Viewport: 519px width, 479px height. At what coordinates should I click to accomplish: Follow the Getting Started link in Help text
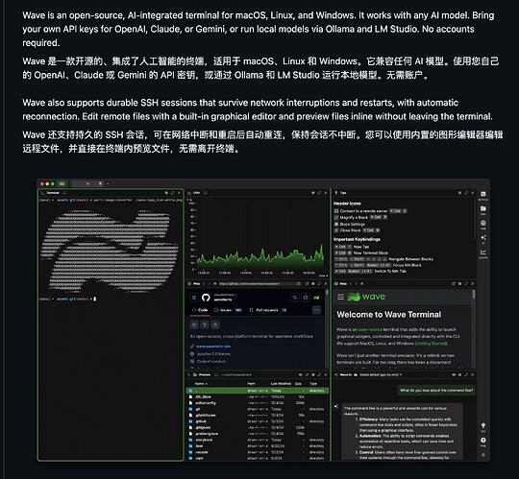431,344
